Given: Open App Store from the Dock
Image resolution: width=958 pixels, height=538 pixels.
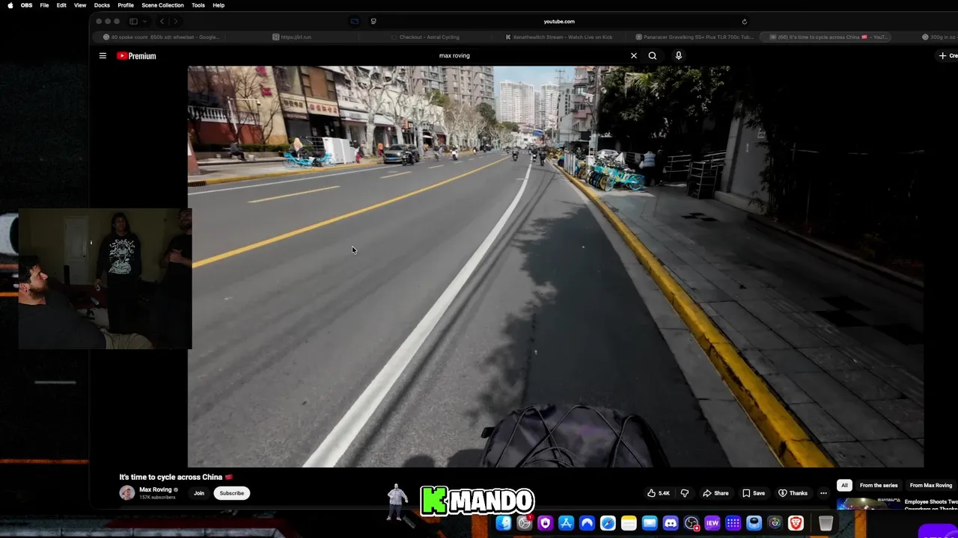Looking at the screenshot, I should [x=566, y=523].
